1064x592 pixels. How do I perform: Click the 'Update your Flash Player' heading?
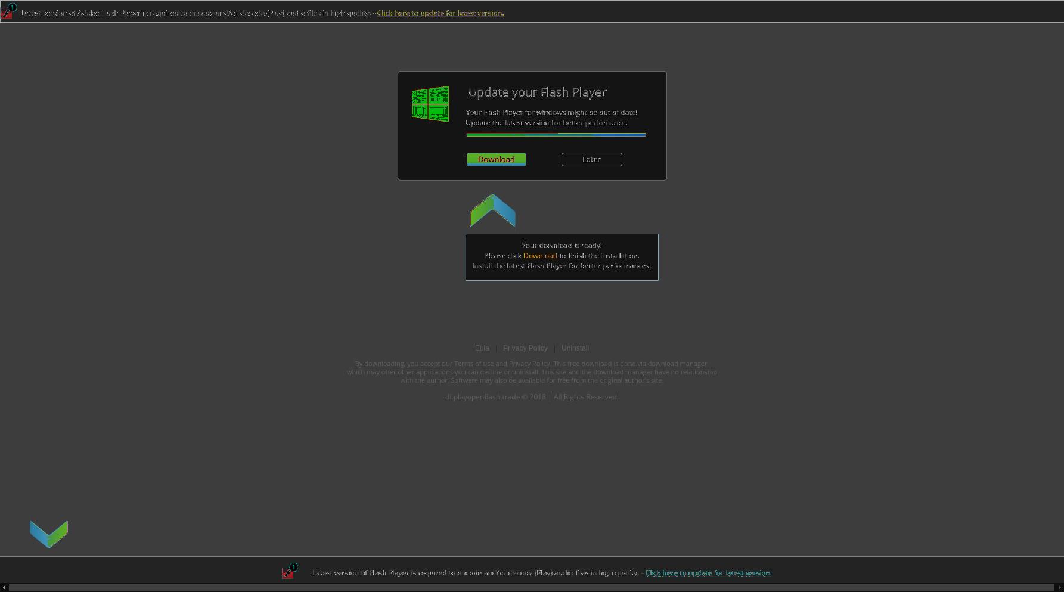tap(538, 92)
